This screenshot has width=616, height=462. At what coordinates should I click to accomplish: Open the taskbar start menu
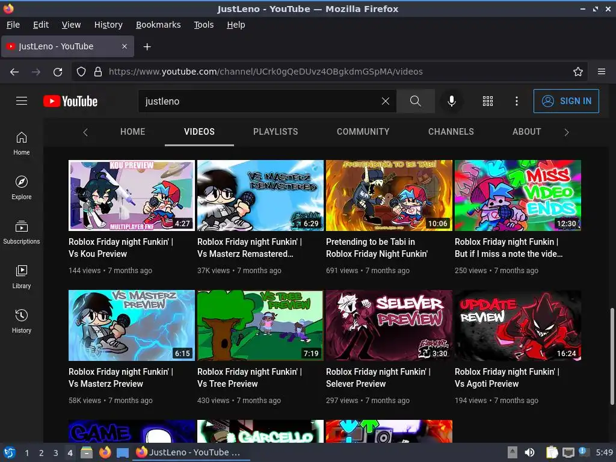coord(10,452)
